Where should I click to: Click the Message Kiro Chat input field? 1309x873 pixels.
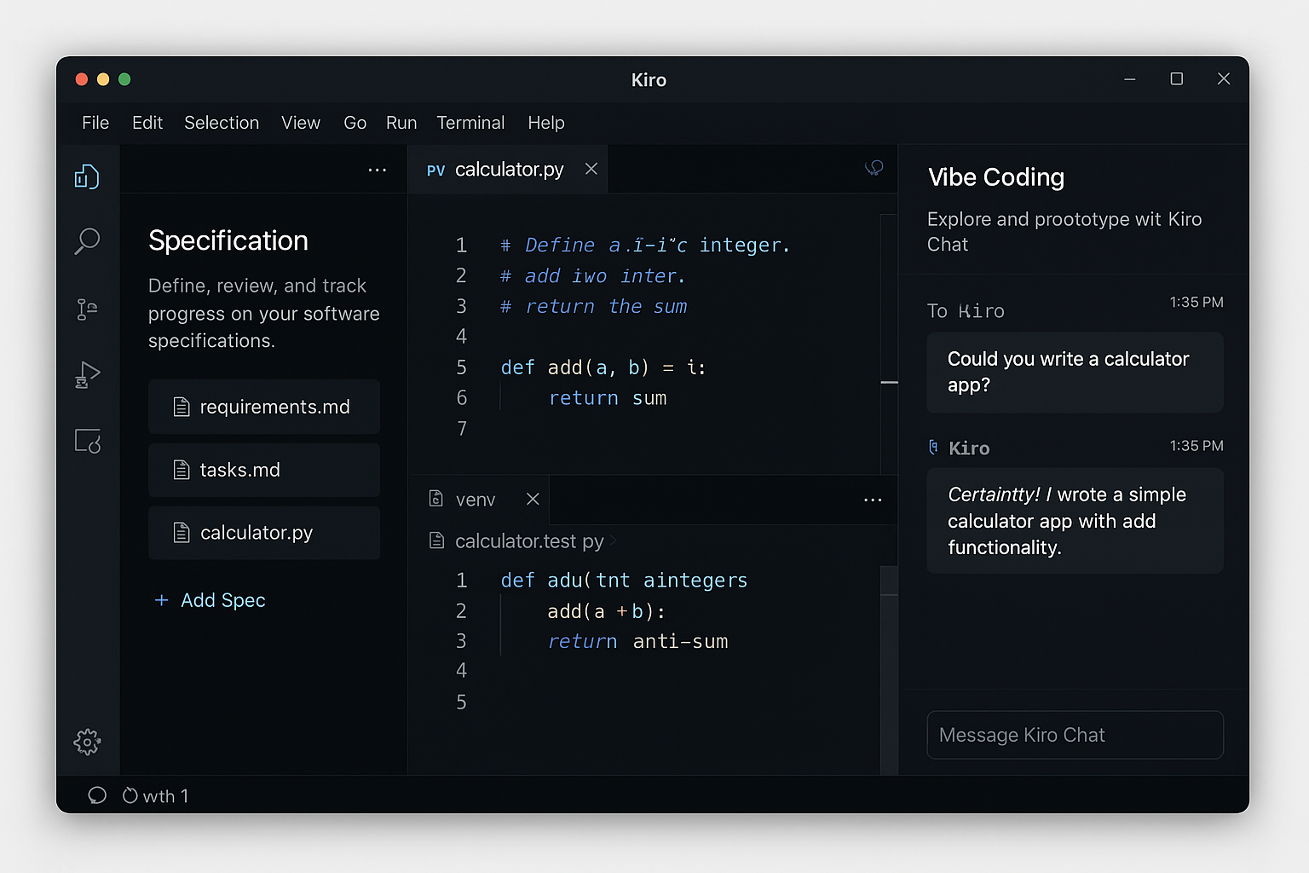point(1074,735)
